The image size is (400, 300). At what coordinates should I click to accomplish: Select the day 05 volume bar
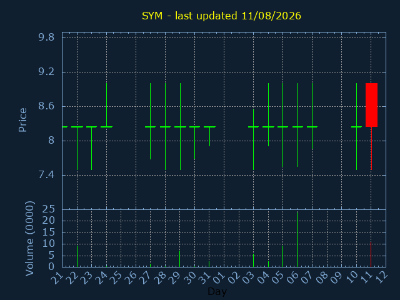pos(282,256)
